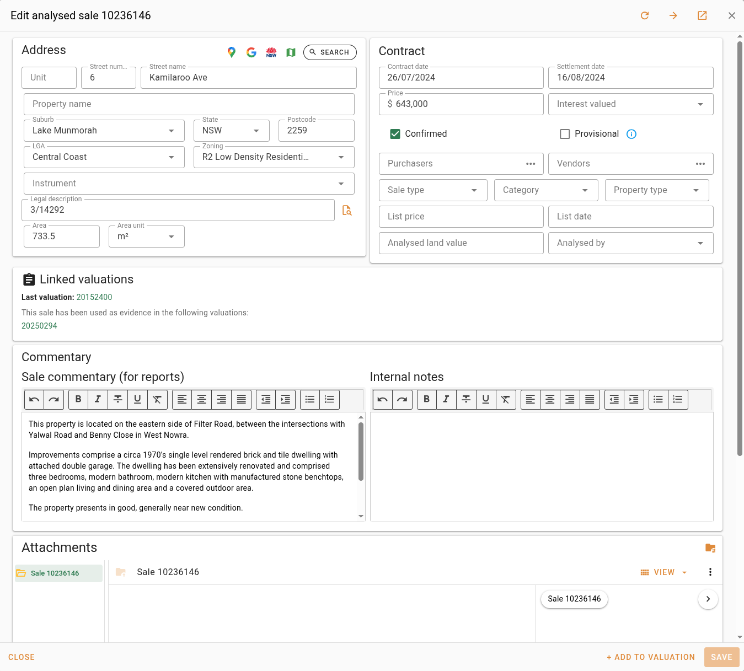
Task: Open the VIEW menu in Attachments
Action: [663, 572]
